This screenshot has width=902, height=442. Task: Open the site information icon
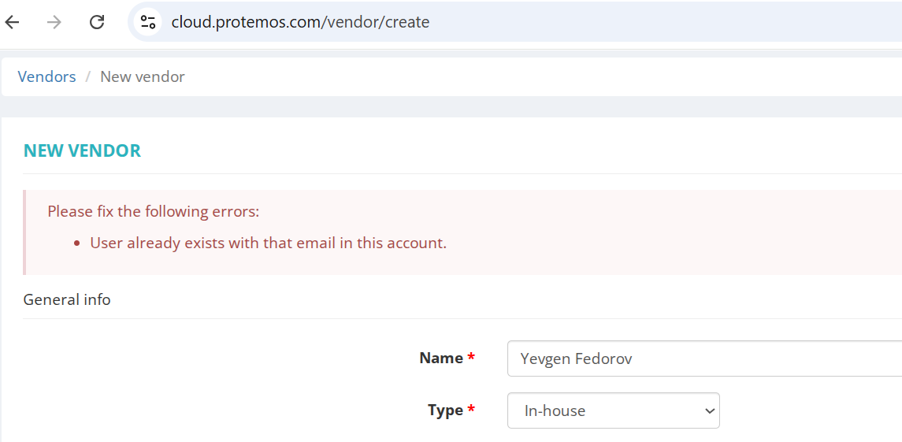(x=148, y=22)
